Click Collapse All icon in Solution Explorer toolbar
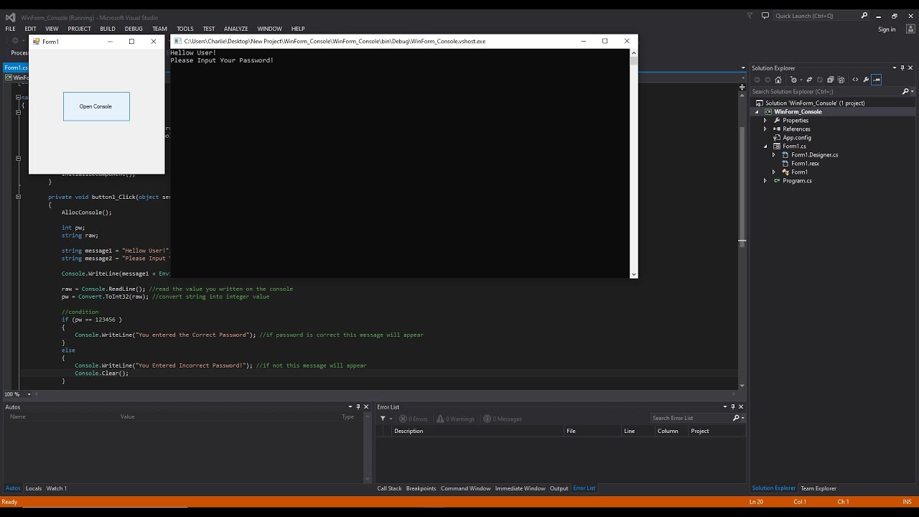The width and height of the screenshot is (919, 517). tap(831, 80)
